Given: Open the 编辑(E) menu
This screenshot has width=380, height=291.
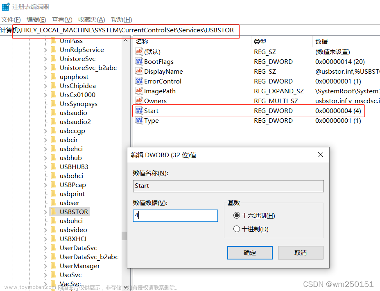Looking at the screenshot, I should pos(36,19).
